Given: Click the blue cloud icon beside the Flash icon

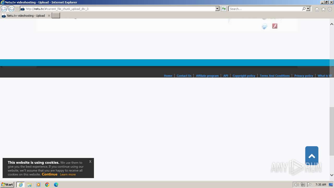Looking at the screenshot, I should click(265, 26).
